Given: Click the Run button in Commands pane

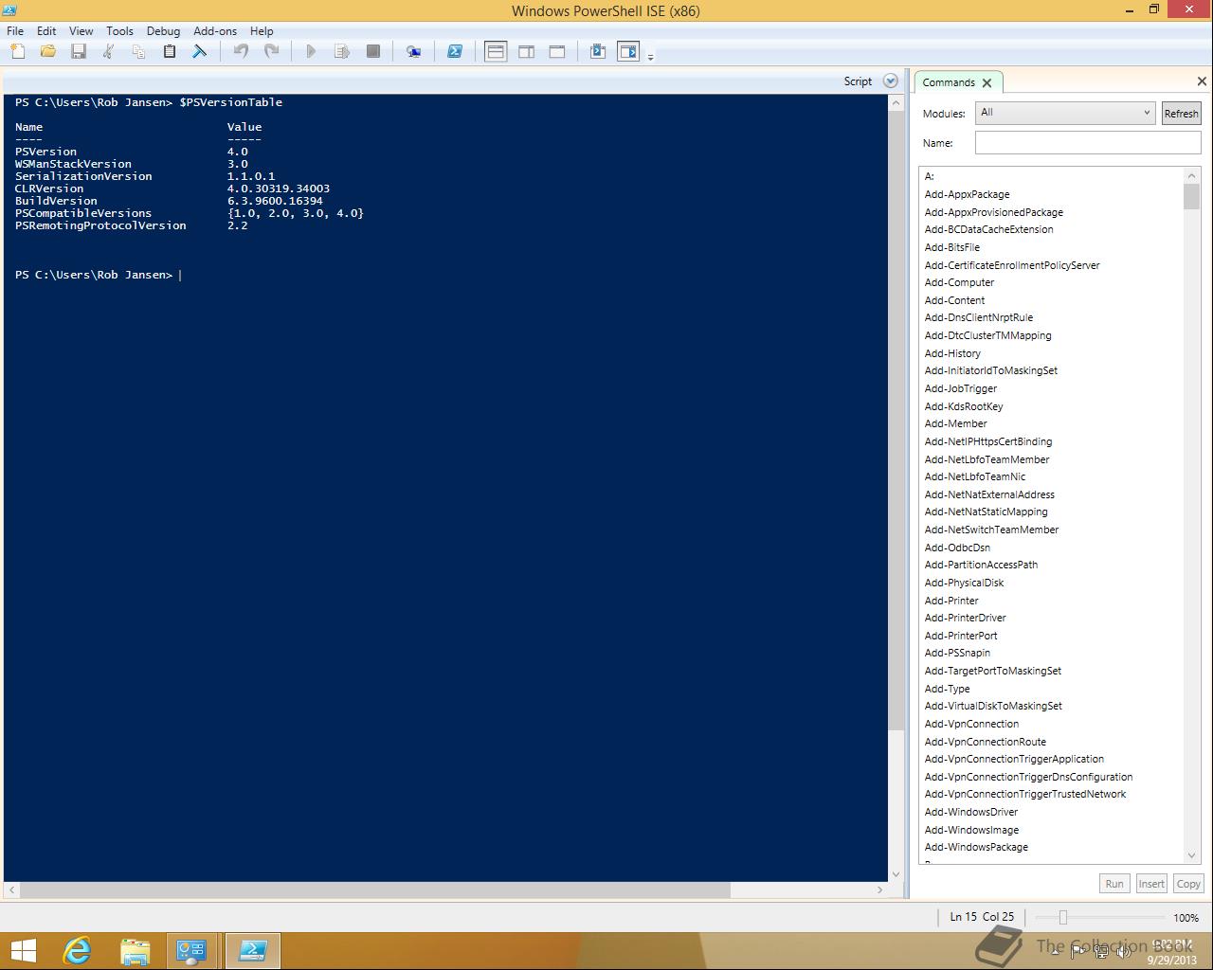Looking at the screenshot, I should tap(1114, 883).
